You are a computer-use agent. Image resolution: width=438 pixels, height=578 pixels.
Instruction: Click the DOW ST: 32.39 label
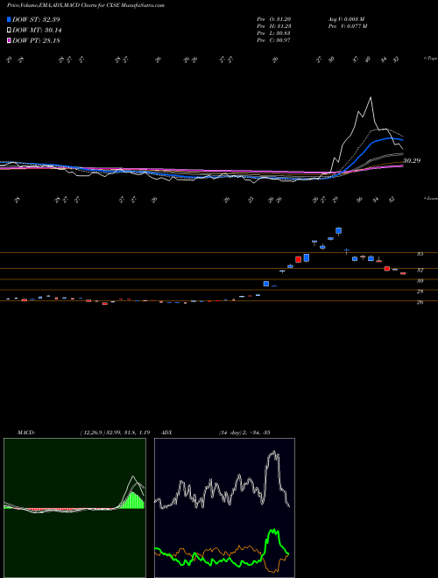(x=36, y=19)
